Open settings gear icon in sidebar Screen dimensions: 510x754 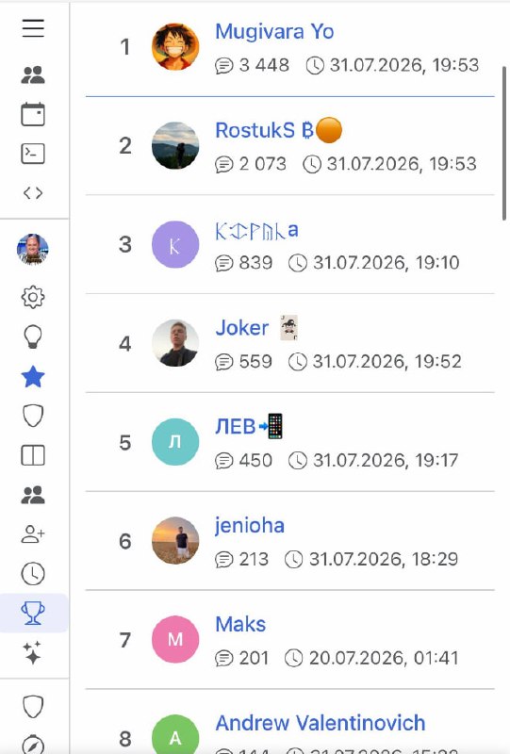[33, 297]
